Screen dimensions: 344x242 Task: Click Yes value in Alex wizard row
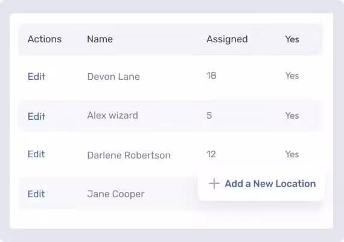pos(292,116)
